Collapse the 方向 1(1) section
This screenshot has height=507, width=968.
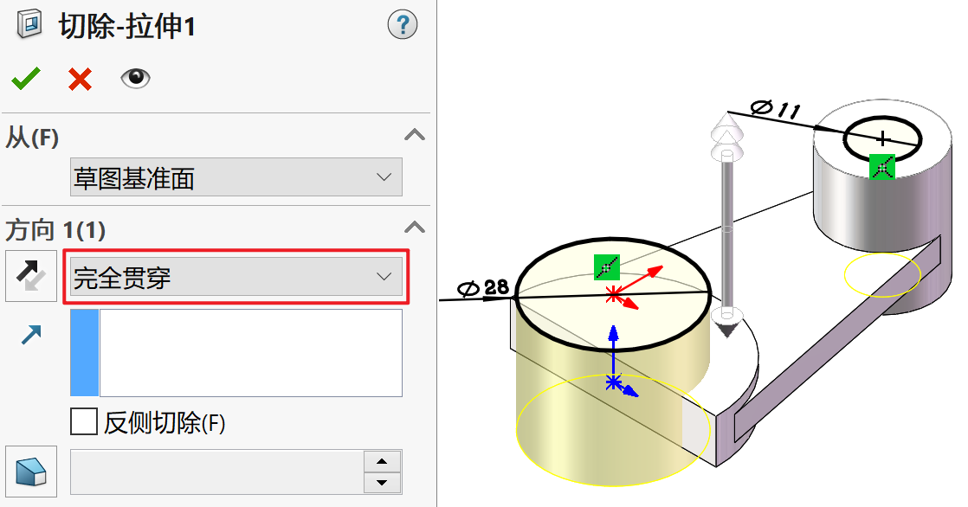(x=414, y=228)
